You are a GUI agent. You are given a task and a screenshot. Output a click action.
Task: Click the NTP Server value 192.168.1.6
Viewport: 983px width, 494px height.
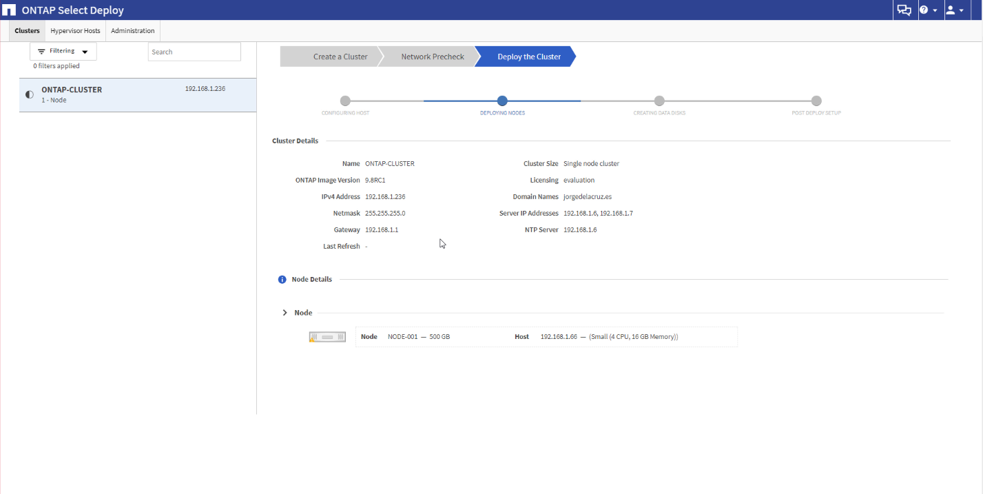(x=580, y=230)
